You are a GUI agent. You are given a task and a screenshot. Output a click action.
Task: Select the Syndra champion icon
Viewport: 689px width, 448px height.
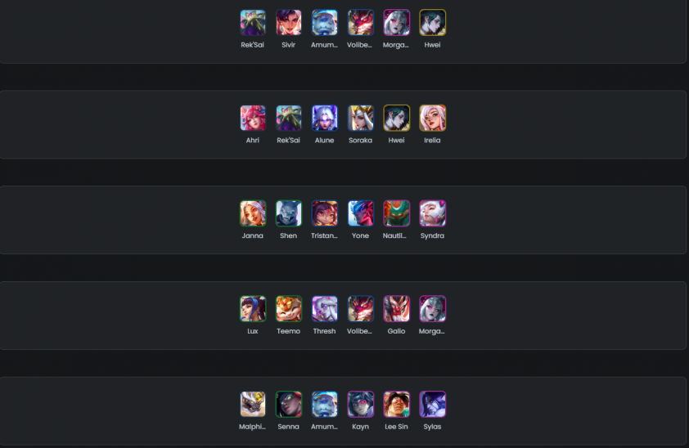(x=432, y=213)
